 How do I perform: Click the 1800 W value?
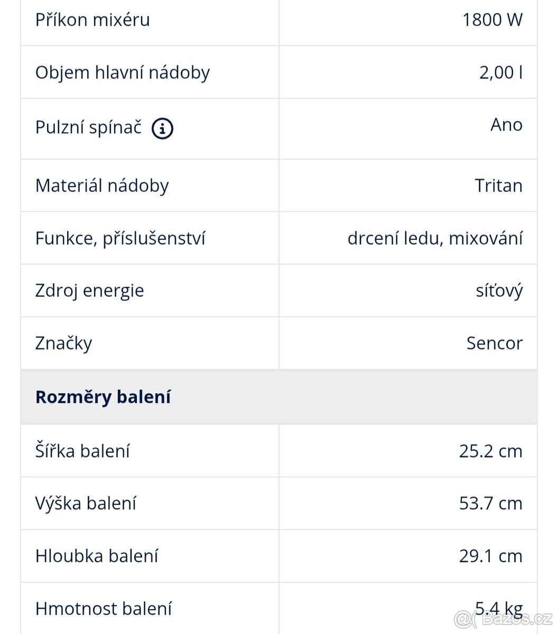pyautogui.click(x=492, y=20)
